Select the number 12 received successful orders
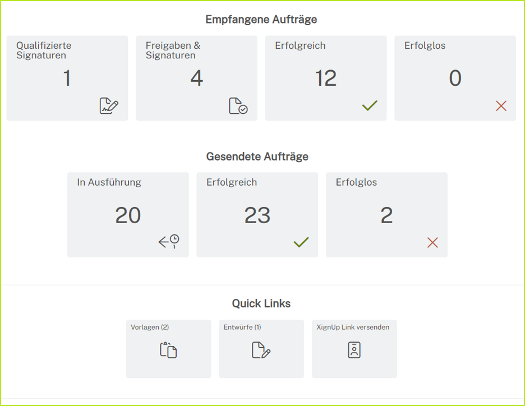This screenshot has height=406, width=525. click(326, 79)
